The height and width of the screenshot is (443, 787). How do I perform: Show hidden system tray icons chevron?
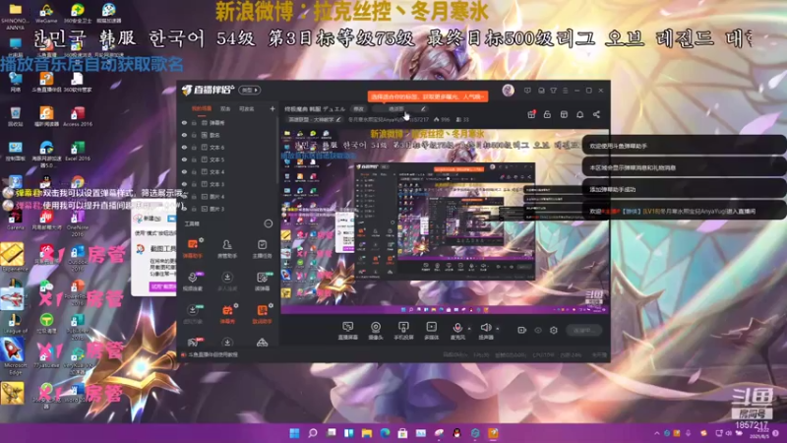(656, 433)
